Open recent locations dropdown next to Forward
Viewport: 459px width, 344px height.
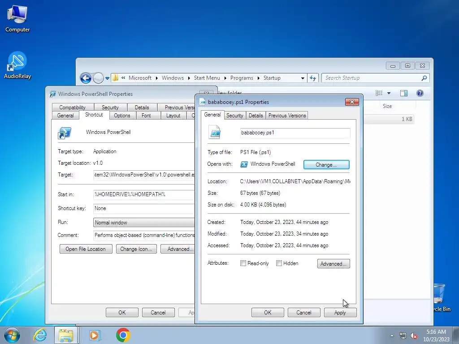click(x=108, y=78)
